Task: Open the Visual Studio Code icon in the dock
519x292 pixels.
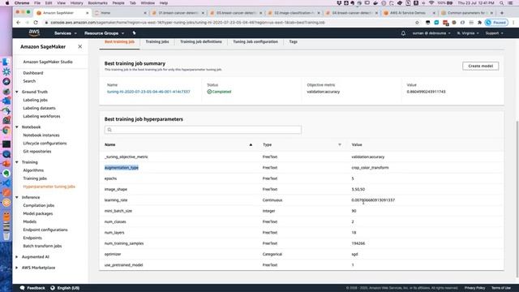Action: click(x=6, y=182)
